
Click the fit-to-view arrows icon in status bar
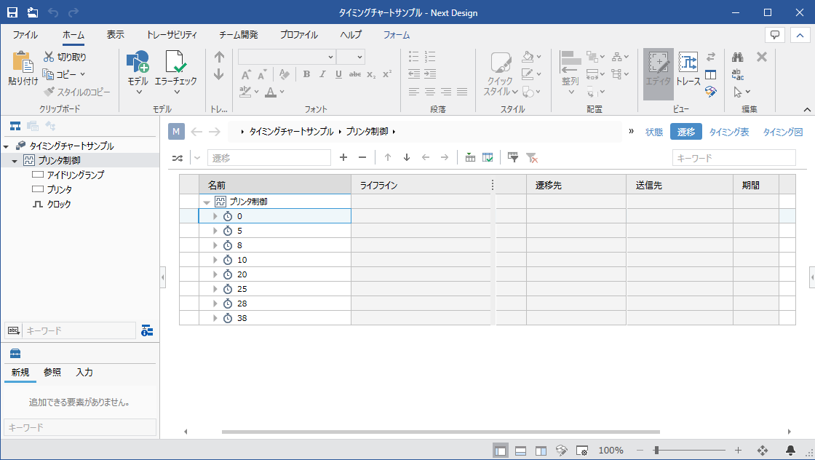[763, 450]
